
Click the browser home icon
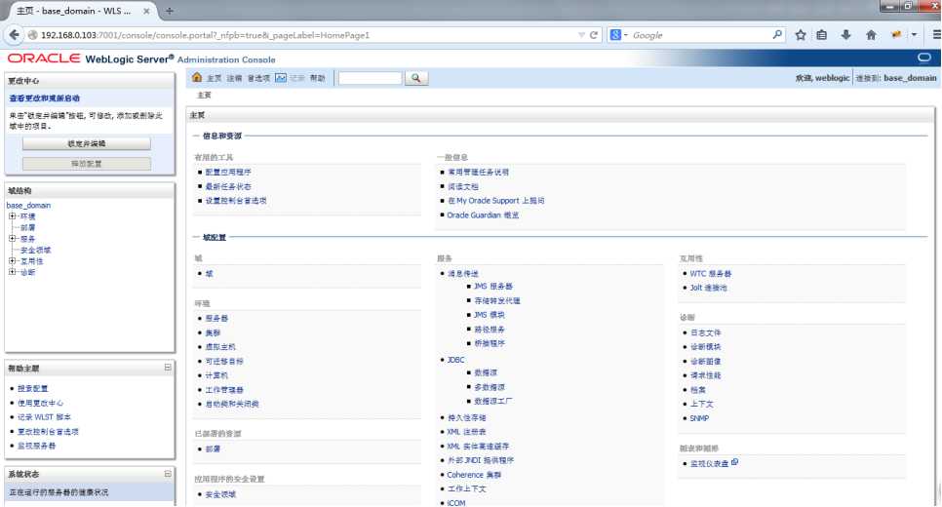[x=871, y=35]
